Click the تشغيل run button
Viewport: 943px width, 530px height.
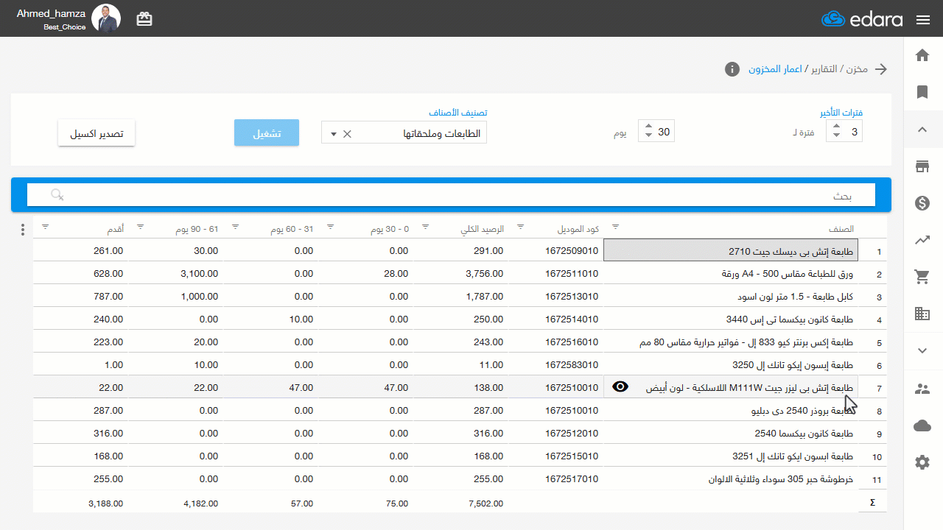click(x=267, y=132)
